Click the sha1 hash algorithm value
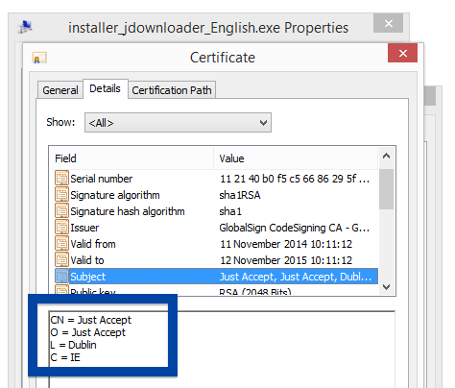Screen dimensions: 455x388 click(x=230, y=211)
